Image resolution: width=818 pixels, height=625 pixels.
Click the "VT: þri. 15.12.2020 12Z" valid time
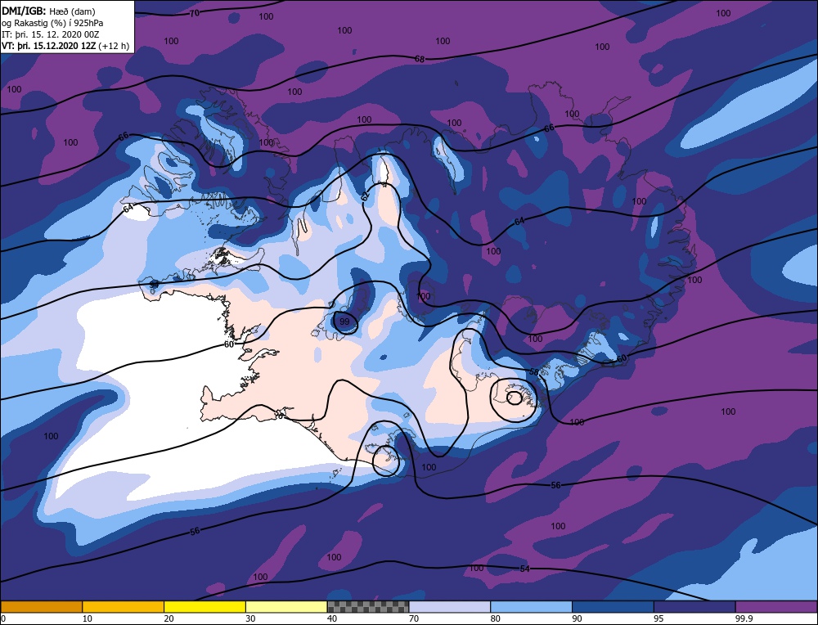(x=49, y=46)
